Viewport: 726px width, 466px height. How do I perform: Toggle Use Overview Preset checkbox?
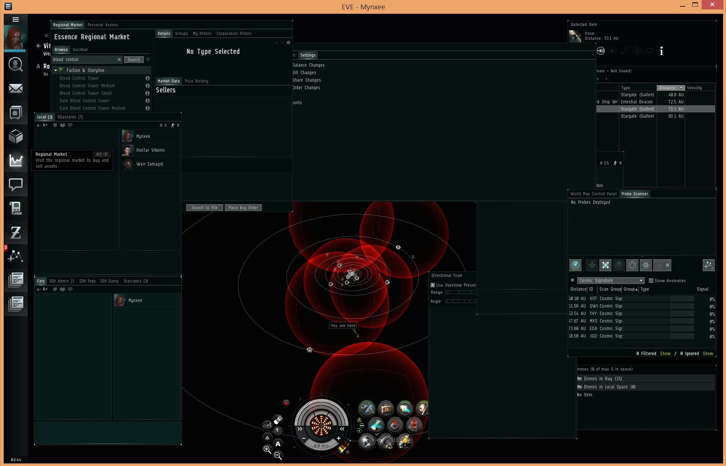point(433,285)
